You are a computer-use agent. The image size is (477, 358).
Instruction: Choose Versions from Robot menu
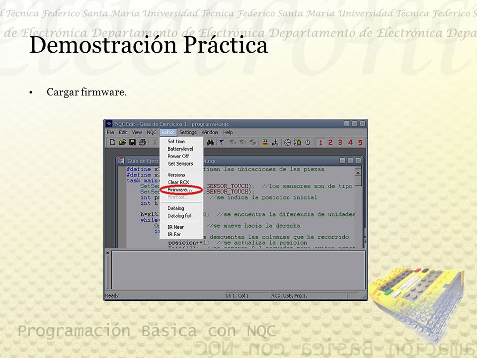(x=181, y=175)
